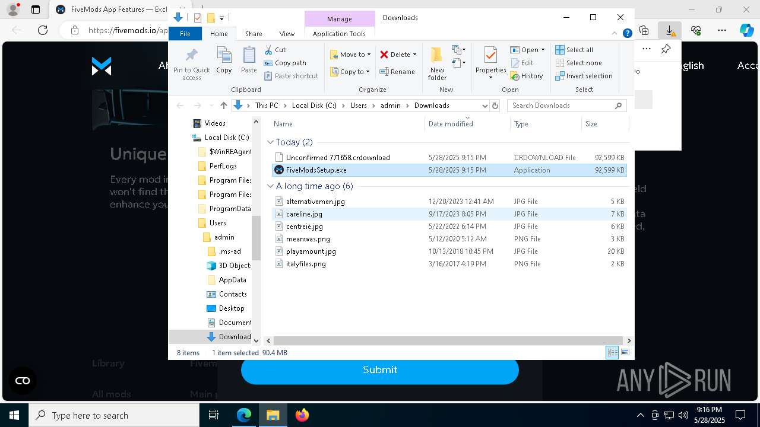Click Local Disk (C:) breadcrumb

(x=314, y=106)
